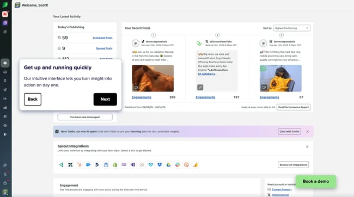Open the Sort by Highest Performing dropdown
This screenshot has height=197, width=354.
click(x=292, y=28)
